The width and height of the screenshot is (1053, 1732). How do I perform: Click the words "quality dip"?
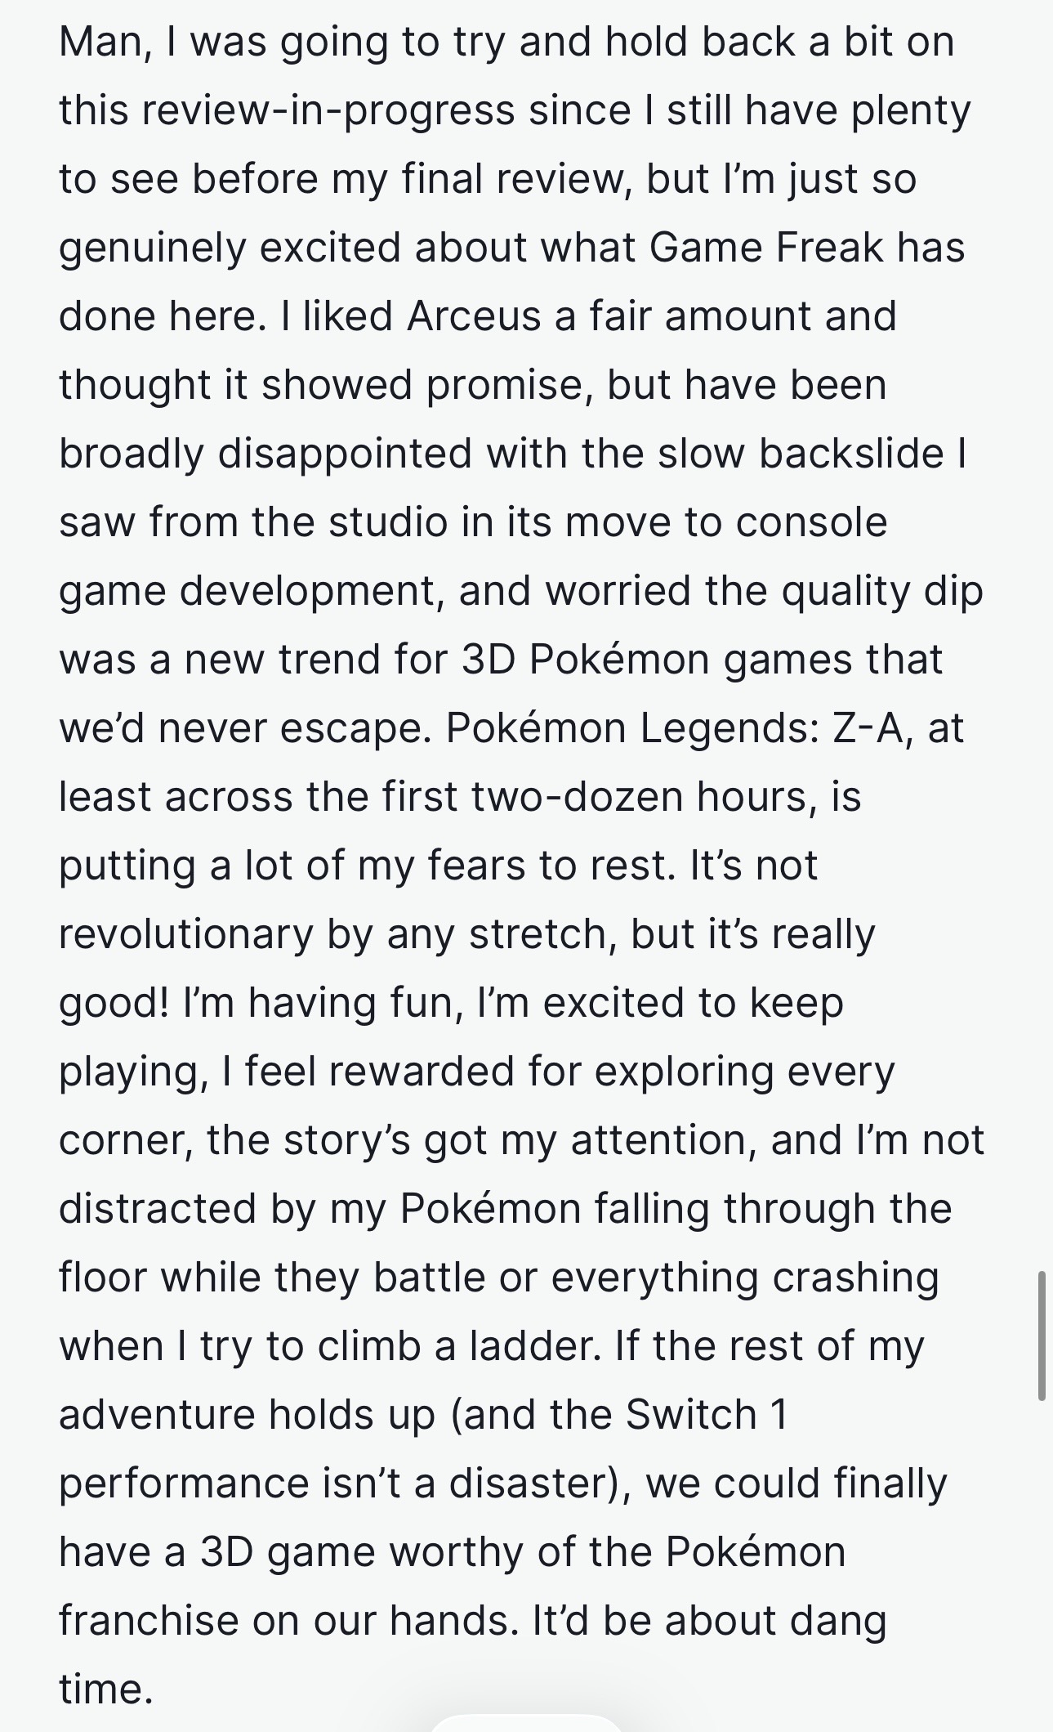(881, 591)
